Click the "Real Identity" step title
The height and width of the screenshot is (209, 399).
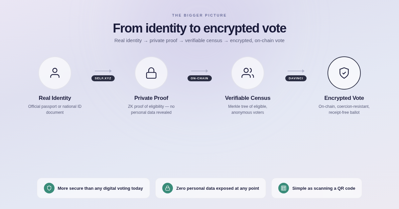pos(55,98)
